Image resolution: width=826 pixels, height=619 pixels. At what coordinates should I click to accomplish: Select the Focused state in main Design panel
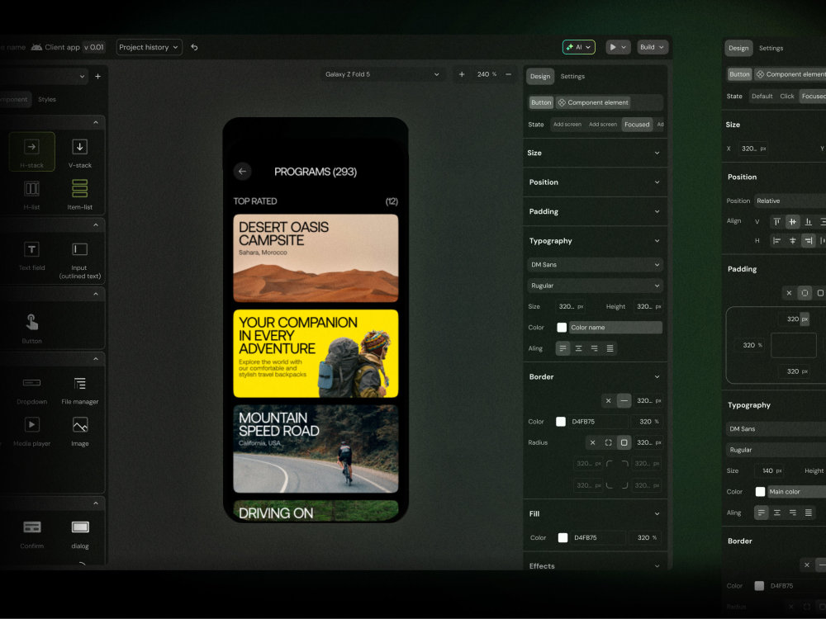pyautogui.click(x=637, y=125)
